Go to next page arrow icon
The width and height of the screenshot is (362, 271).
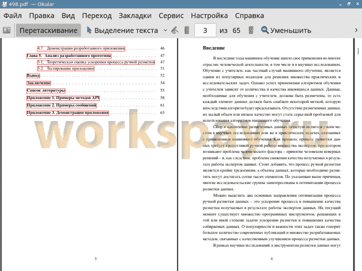tap(251, 30)
